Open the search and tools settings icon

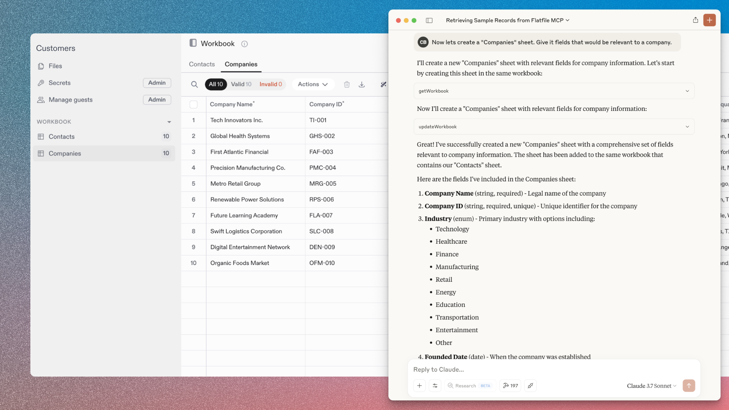[x=435, y=386]
